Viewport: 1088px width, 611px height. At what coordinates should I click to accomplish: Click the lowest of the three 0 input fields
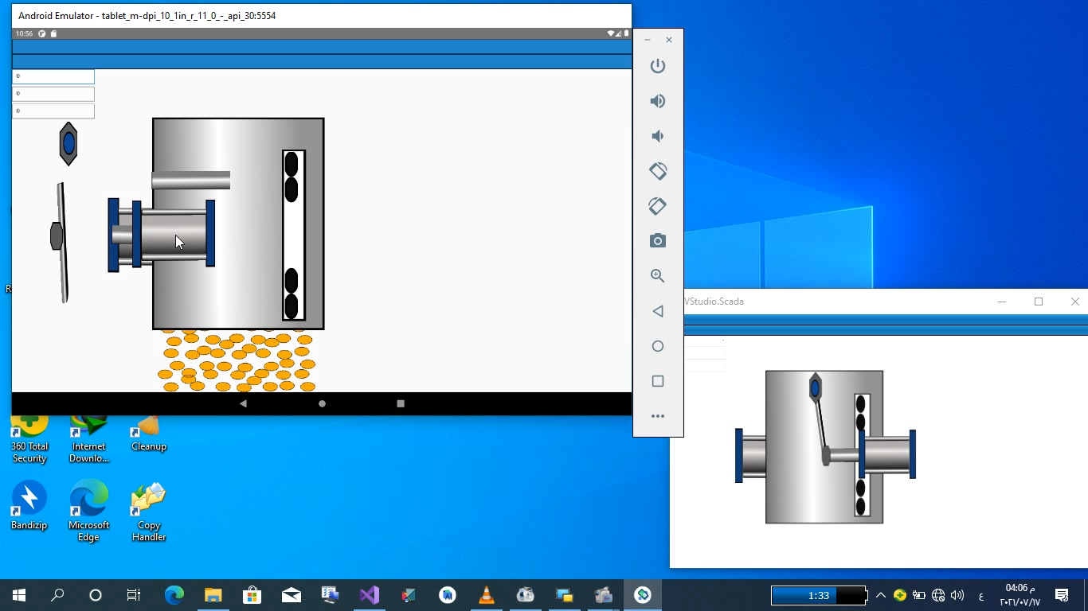tap(53, 111)
